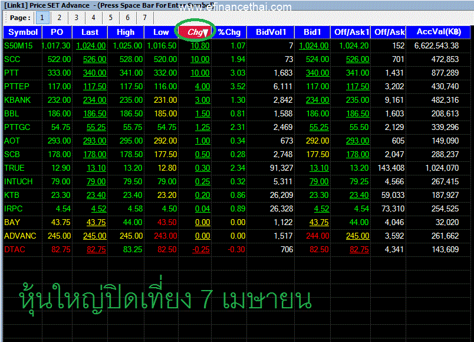Image resolution: width=474 pixels, height=342 pixels.
Task: Click KBANK change value 3.00
Action: coord(203,100)
